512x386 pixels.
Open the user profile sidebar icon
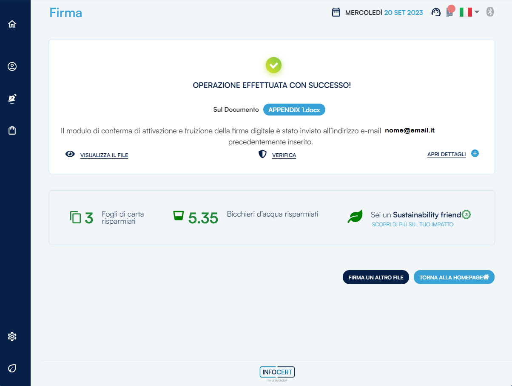click(x=12, y=67)
